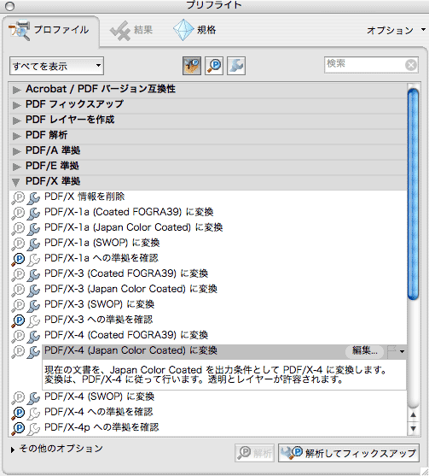The height and width of the screenshot is (476, 429).
Task: Clear the search field with the X icon
Action: (411, 65)
